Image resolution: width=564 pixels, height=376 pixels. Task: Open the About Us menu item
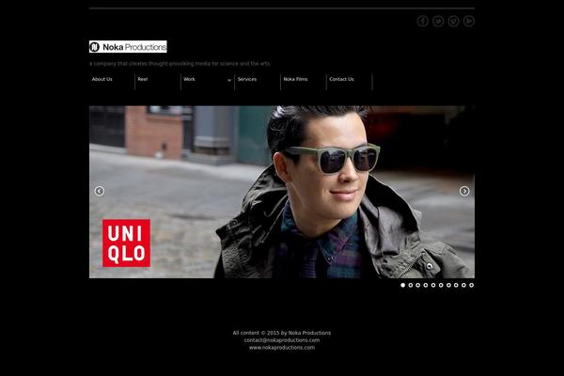[x=102, y=79]
